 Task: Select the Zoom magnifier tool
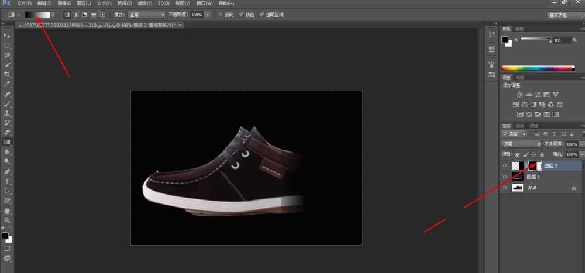coord(7,220)
